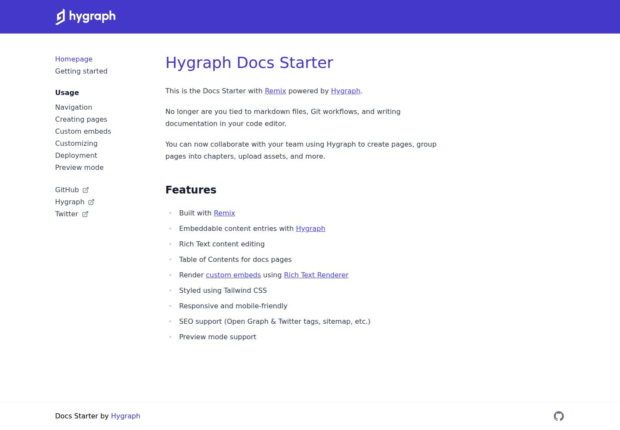The width and height of the screenshot is (620, 430).
Task: Open Custom embeds in the sidebar
Action: tap(83, 131)
